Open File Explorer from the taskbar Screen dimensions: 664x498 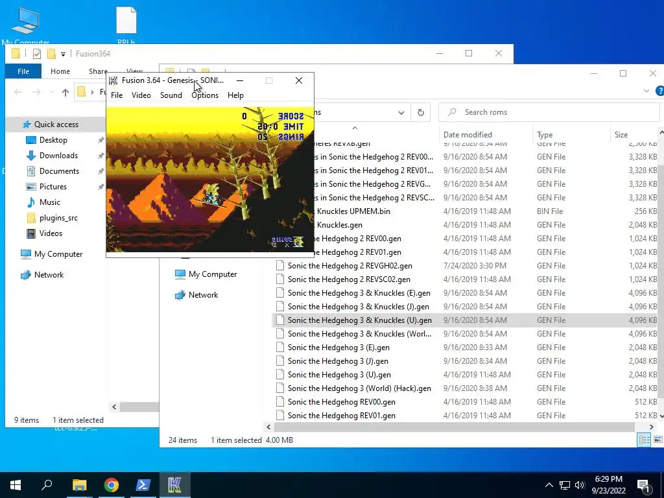click(x=79, y=485)
